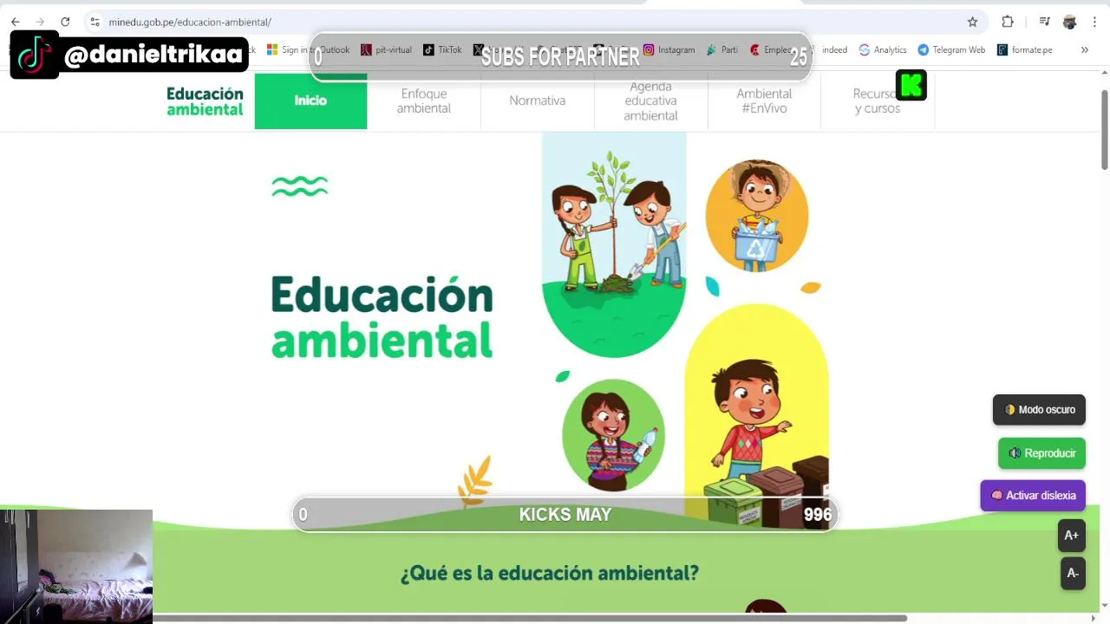Open the Chrome three-dot menu
The height and width of the screenshot is (624, 1110).
click(1094, 22)
